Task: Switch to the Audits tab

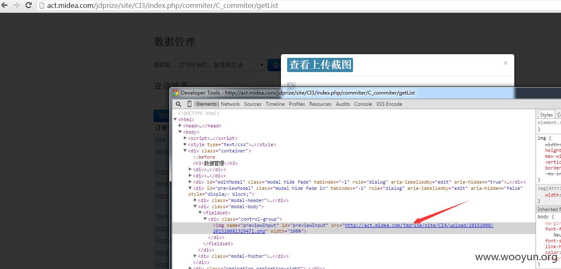Action: 343,104
